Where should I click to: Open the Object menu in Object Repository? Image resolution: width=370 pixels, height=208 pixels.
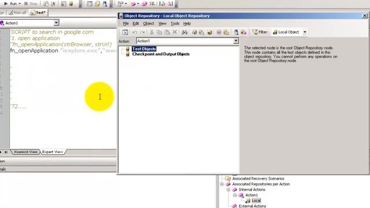click(x=149, y=24)
